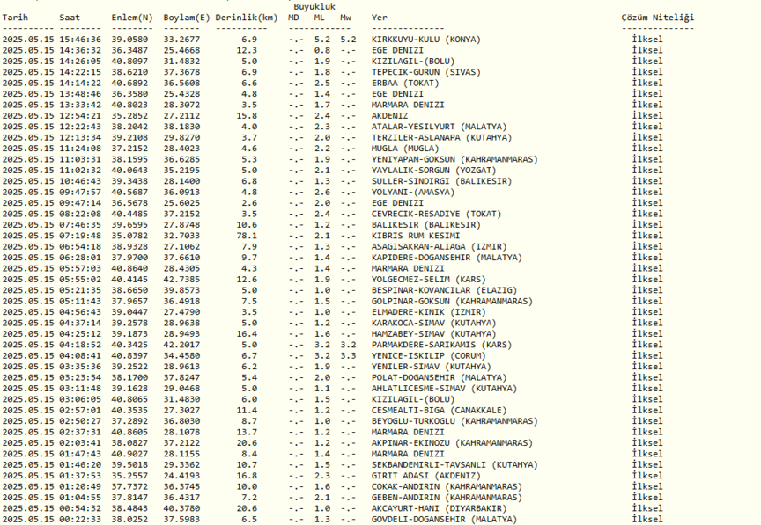Viewport: 761px width, 525px height.
Task: Click the KIRKKUYU-KULU (KONYA) location entry
Action: pos(426,40)
